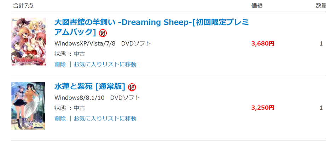Viewport: 326px width, 144px height.
Task: Remove 水蓮と紫苑 using its 削除 link
Action: coord(60,118)
